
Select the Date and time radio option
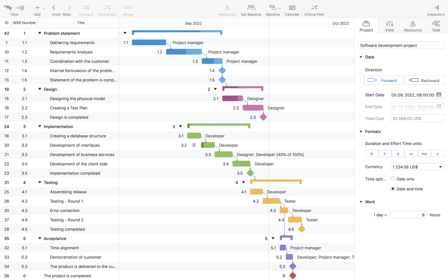pyautogui.click(x=393, y=189)
